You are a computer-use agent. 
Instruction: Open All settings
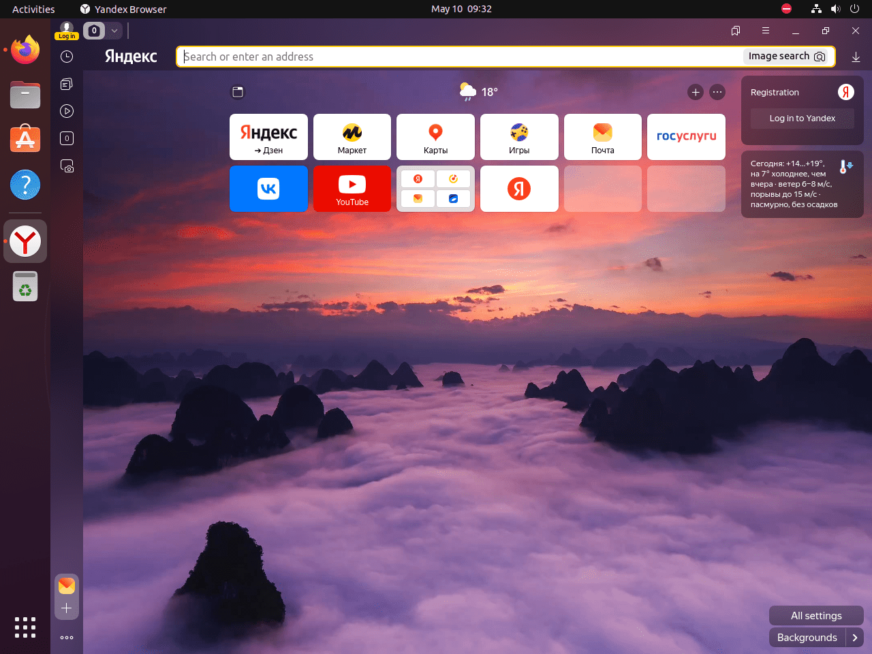click(816, 616)
